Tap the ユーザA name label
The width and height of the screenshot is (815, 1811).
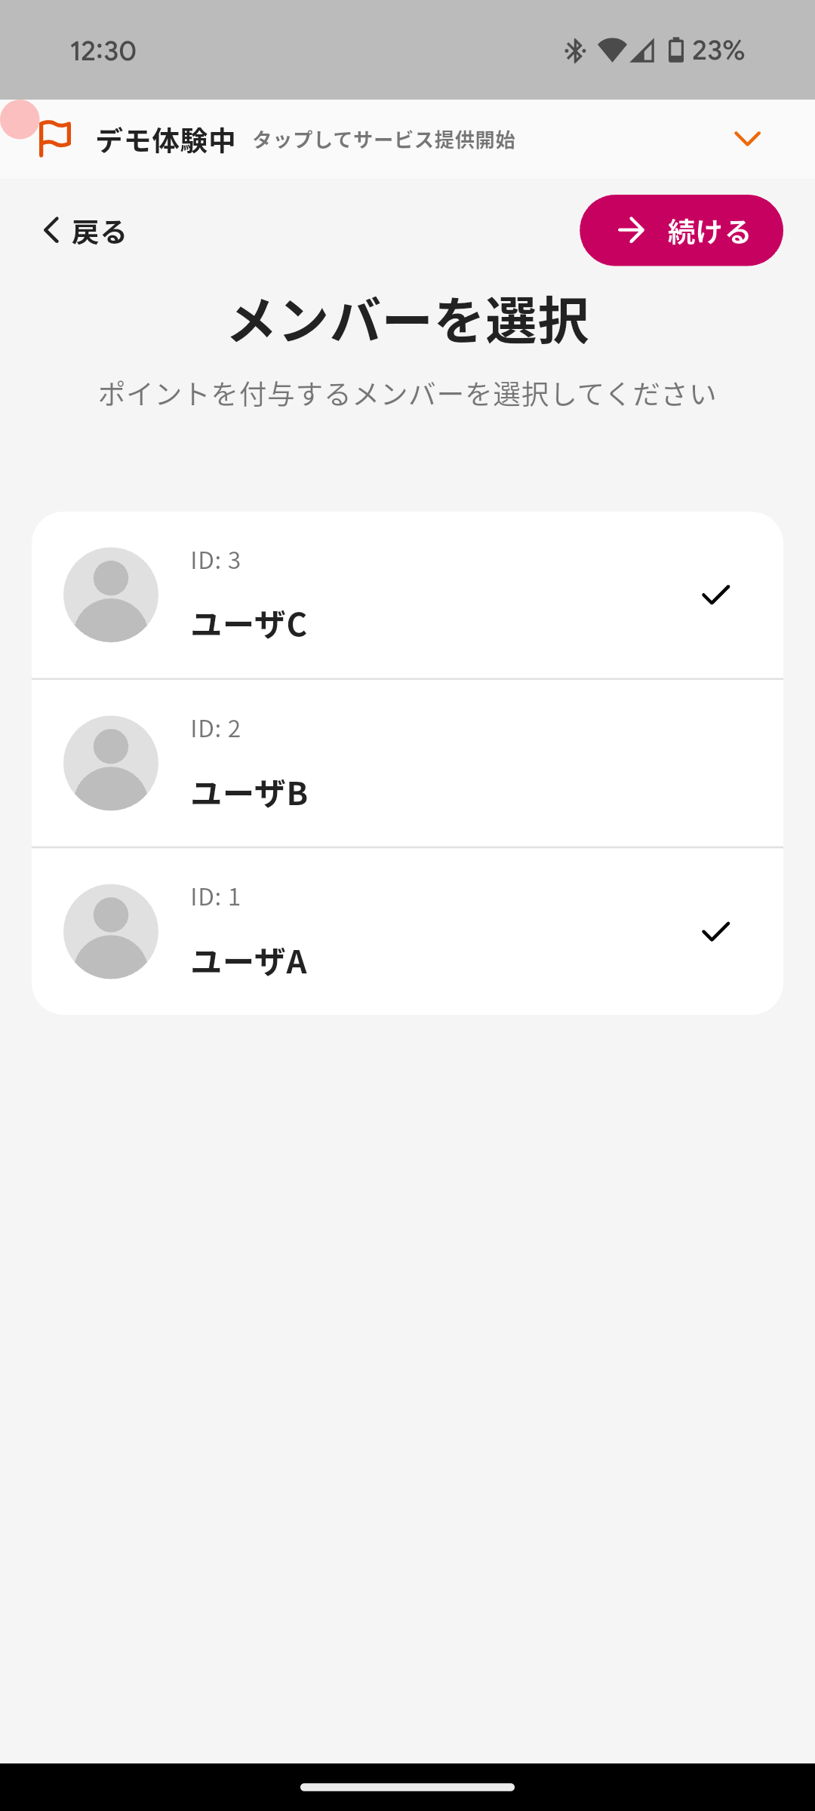click(249, 961)
